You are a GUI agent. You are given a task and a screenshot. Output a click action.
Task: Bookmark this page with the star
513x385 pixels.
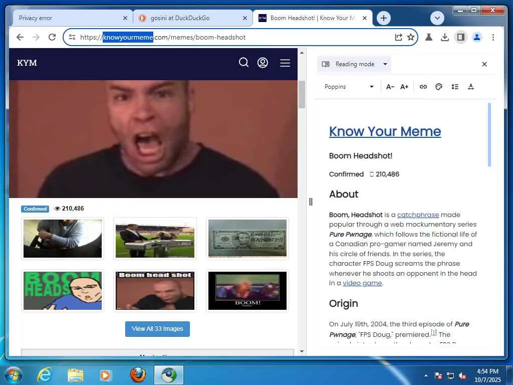(411, 37)
